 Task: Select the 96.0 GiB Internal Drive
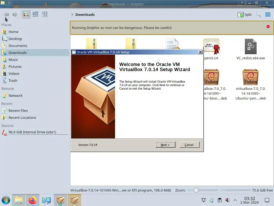(35, 132)
